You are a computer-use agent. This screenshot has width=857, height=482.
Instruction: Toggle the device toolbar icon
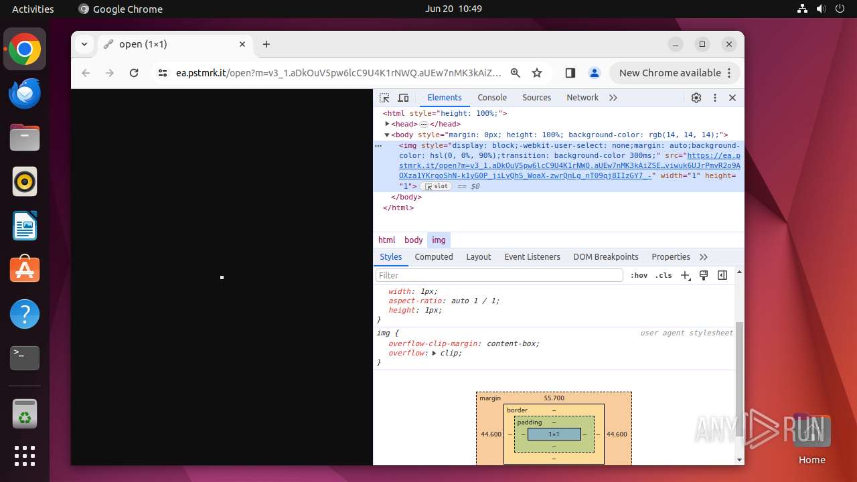(x=403, y=98)
